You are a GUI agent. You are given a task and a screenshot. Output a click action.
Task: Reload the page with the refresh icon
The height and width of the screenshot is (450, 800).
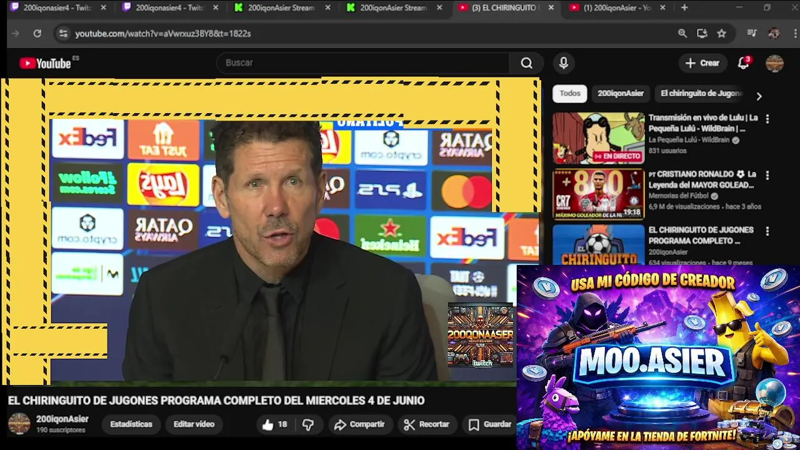click(37, 34)
